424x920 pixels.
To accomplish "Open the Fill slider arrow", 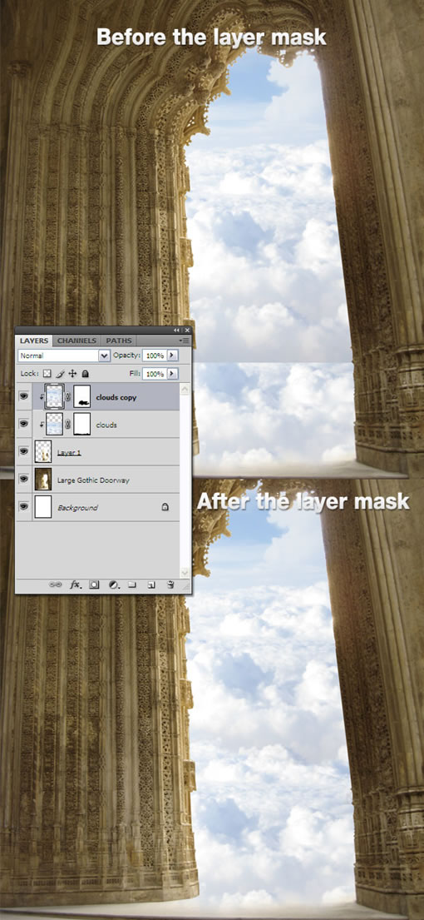I will point(171,373).
